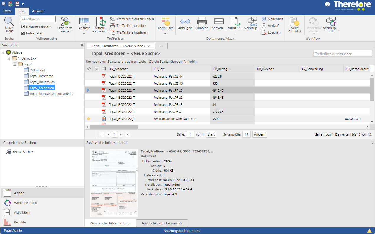Click the Ändern page size button

260,134
